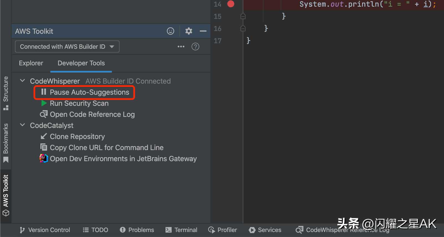Select Copy Clone URL for Command Line
Viewport: 444px width, 237px height.
point(107,148)
